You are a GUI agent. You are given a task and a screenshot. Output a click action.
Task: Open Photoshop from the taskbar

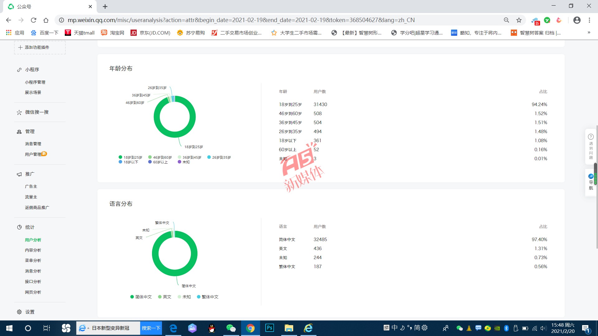tap(269, 328)
